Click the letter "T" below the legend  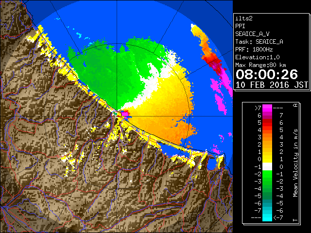click(x=295, y=220)
